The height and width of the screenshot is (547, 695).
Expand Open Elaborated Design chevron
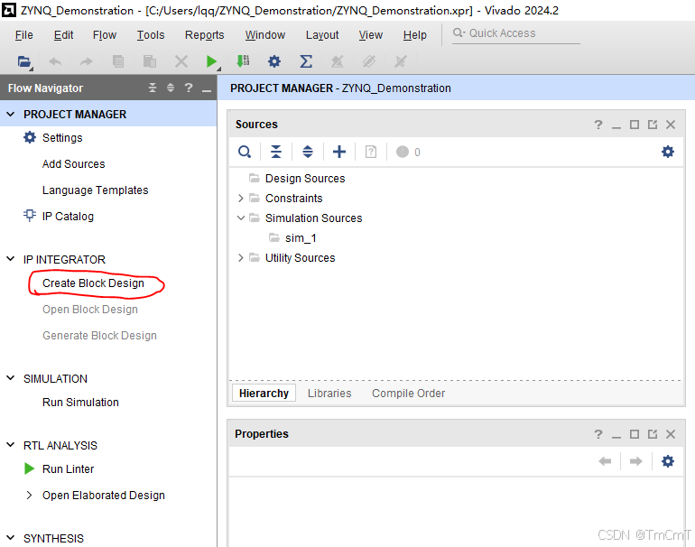pos(29,496)
